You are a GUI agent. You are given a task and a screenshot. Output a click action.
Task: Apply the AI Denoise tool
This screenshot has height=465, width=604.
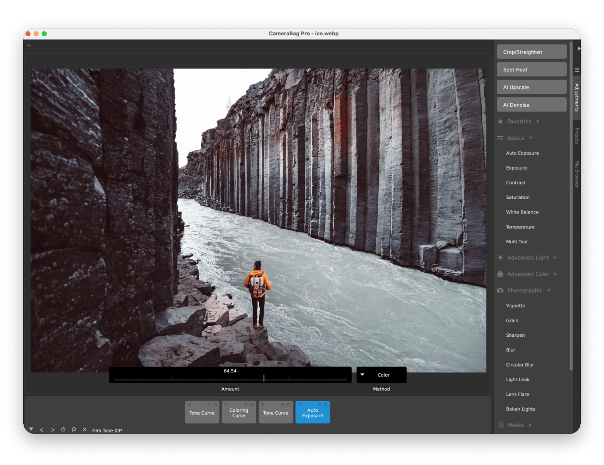(531, 105)
